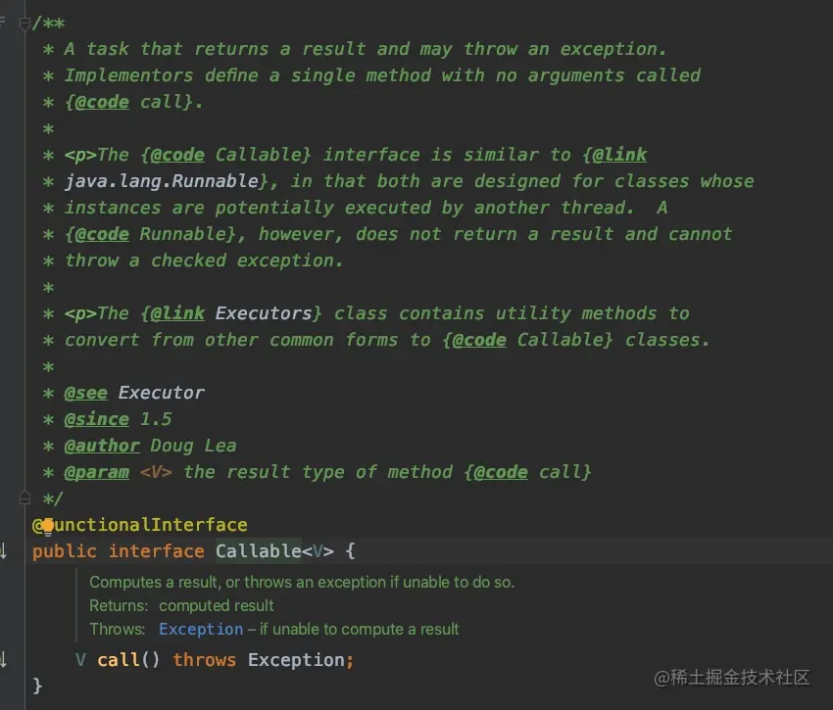Click the Executor reference after @see
The image size is (833, 710).
click(161, 393)
